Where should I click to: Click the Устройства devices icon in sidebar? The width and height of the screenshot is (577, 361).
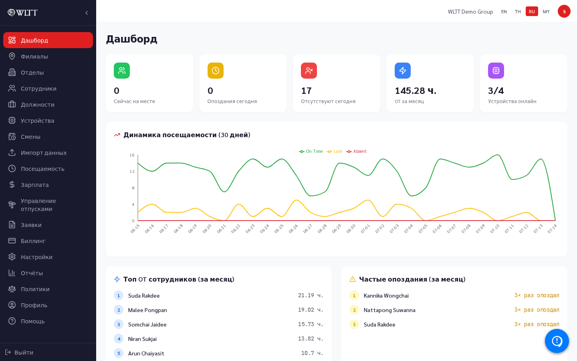pos(12,120)
